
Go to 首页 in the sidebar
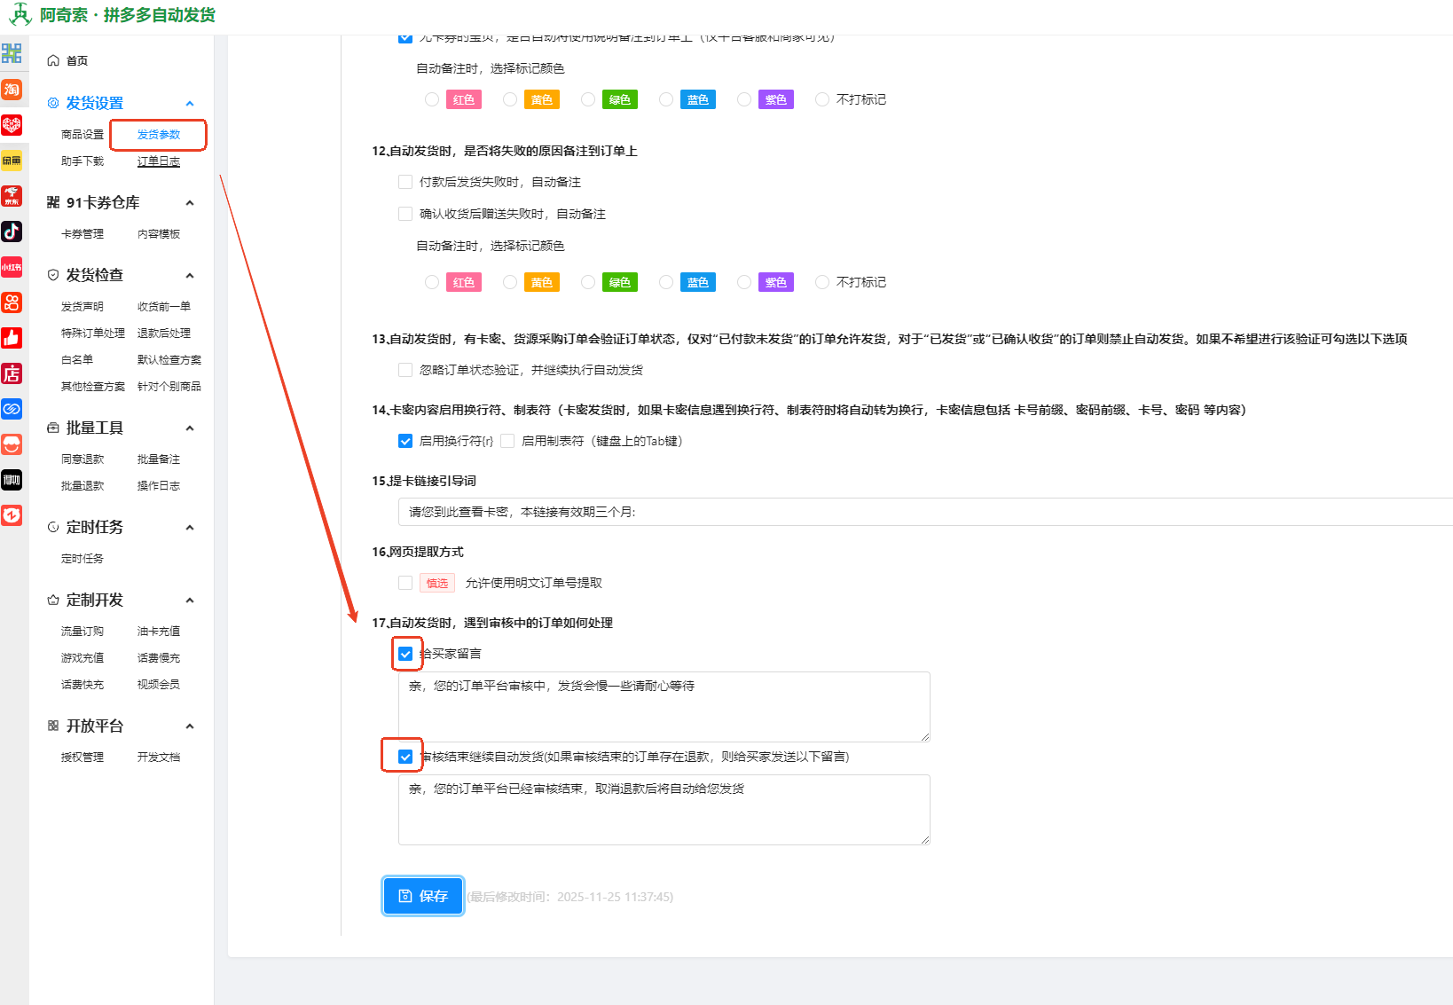coord(77,60)
